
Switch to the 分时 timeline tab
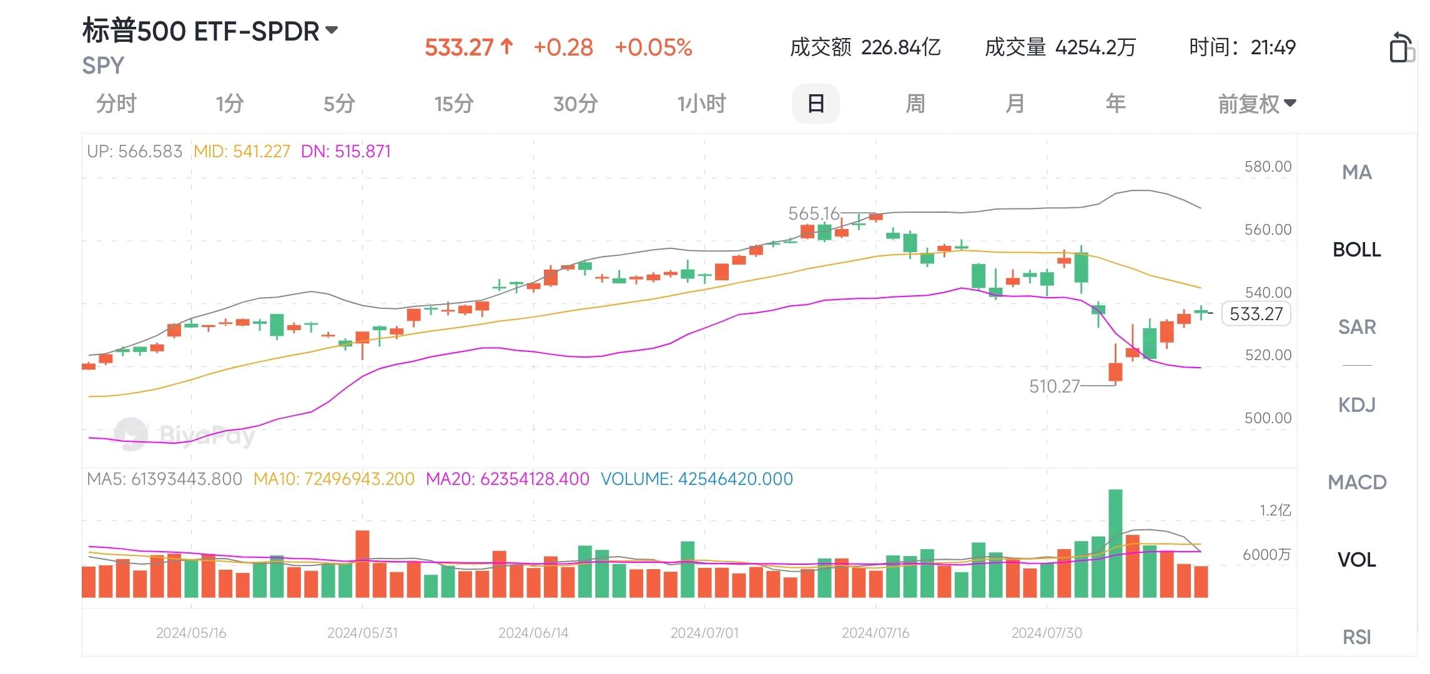[x=116, y=104]
